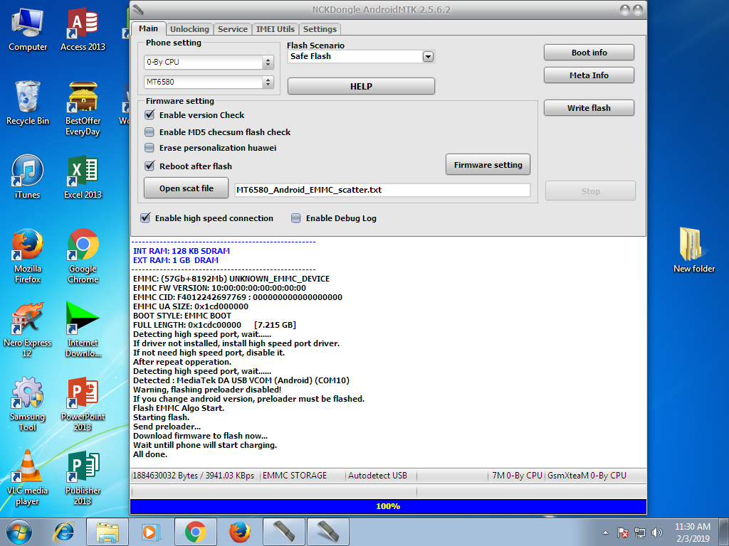Click 'Autodetect USB' in status bar
The image size is (729, 546).
coord(377,476)
